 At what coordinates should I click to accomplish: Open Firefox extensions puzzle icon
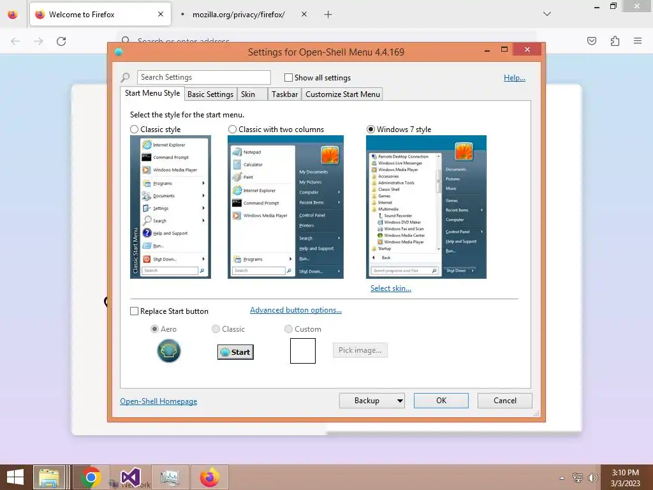click(615, 41)
